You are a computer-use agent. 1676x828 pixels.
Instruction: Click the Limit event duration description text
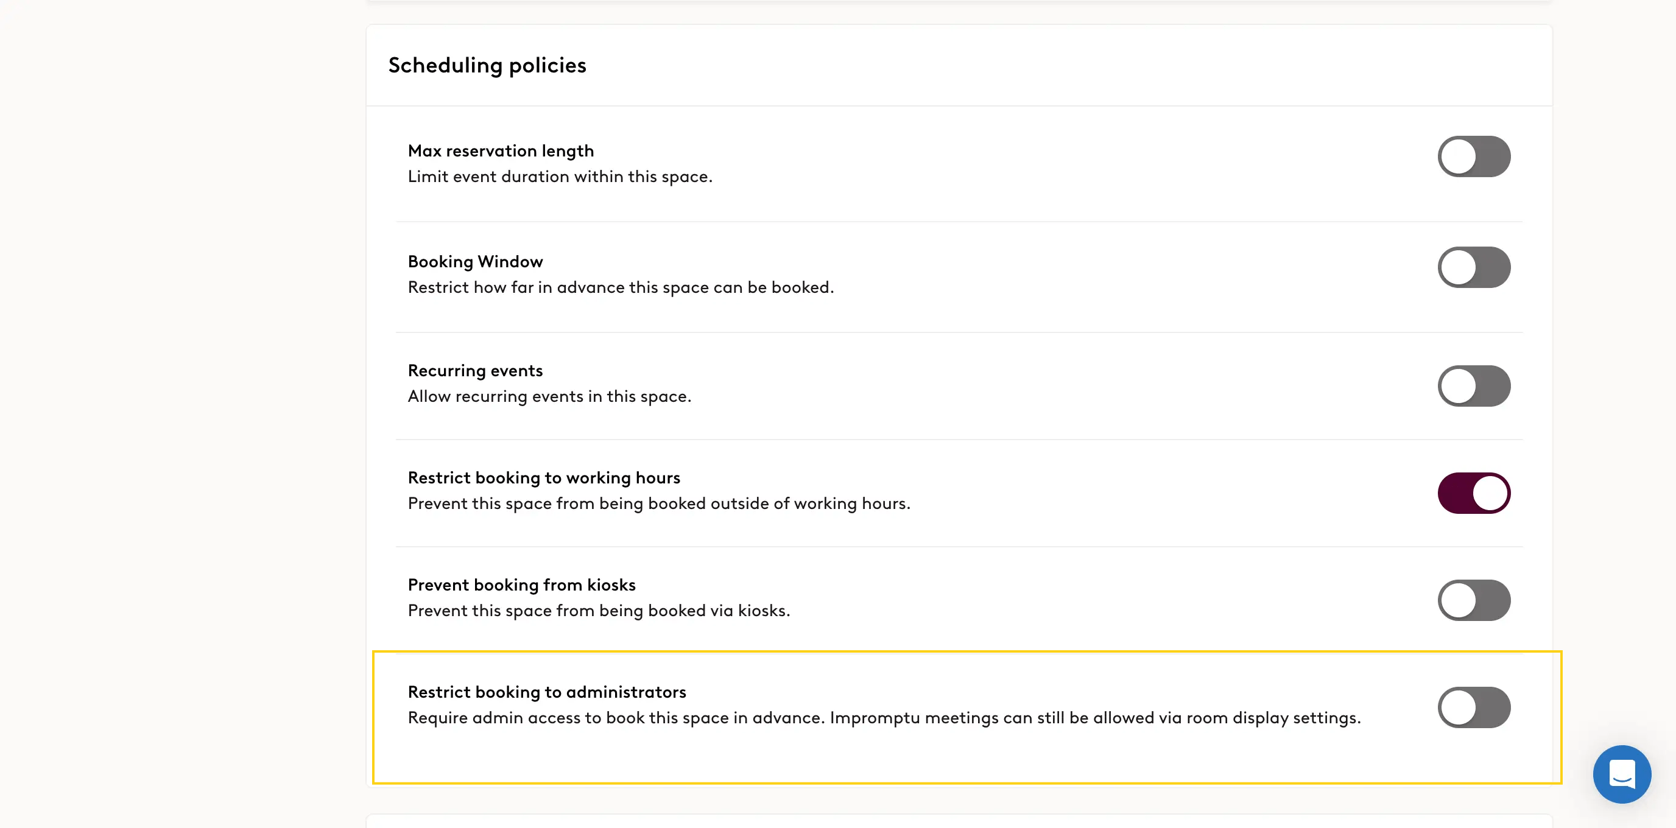[x=560, y=177]
